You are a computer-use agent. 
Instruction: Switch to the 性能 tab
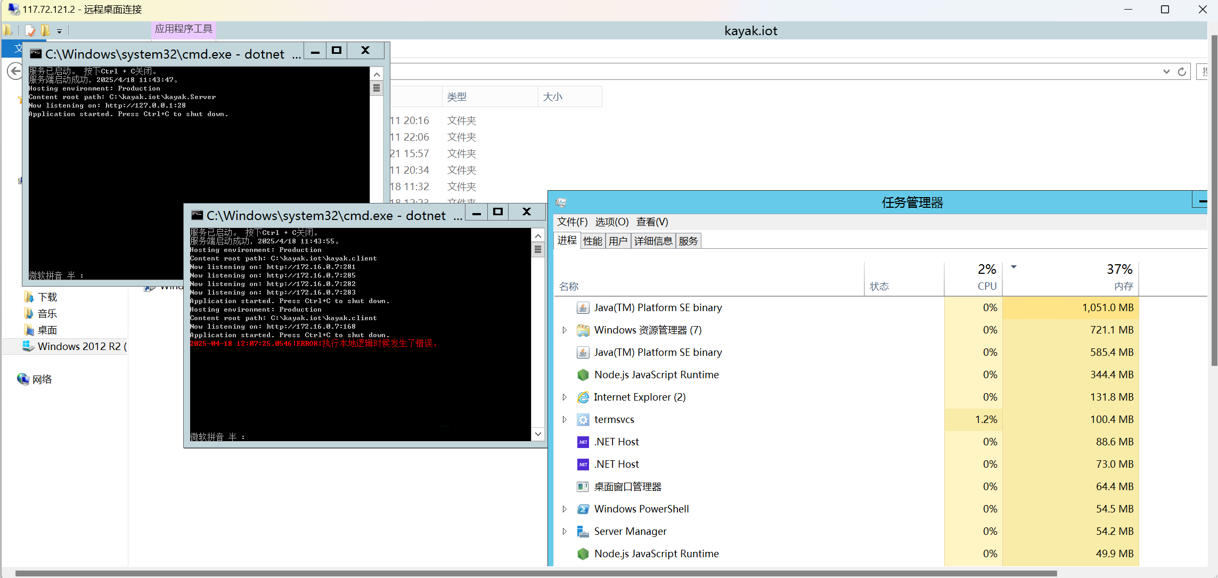click(592, 241)
